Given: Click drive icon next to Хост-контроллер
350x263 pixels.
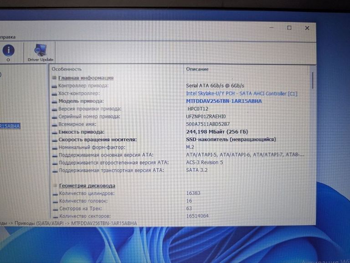Looking at the screenshot, I should tap(54, 94).
